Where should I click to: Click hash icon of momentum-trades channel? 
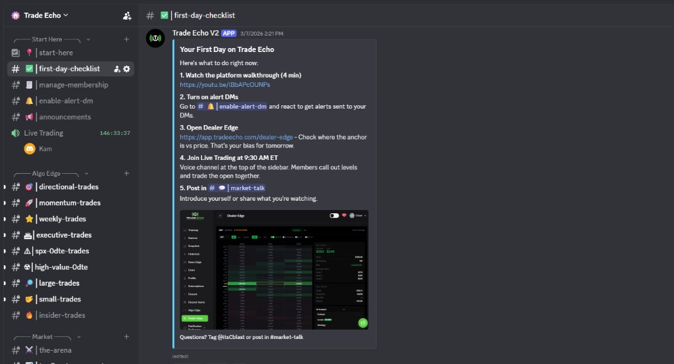[16, 203]
